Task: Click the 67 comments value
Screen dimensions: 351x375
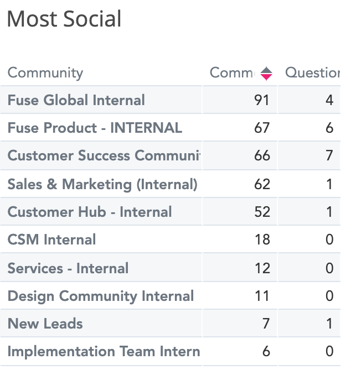Action: click(261, 128)
